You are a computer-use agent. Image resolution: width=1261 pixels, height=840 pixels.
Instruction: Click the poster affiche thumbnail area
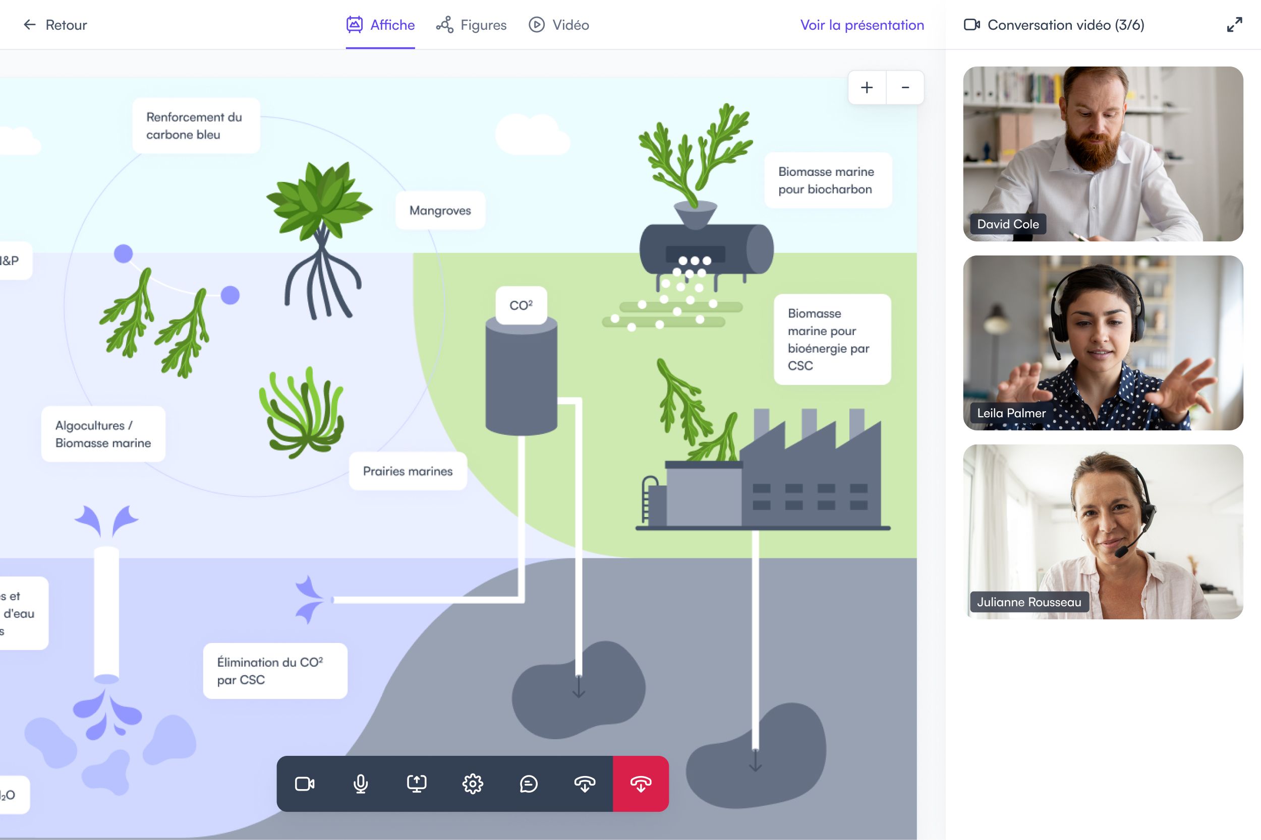click(381, 24)
